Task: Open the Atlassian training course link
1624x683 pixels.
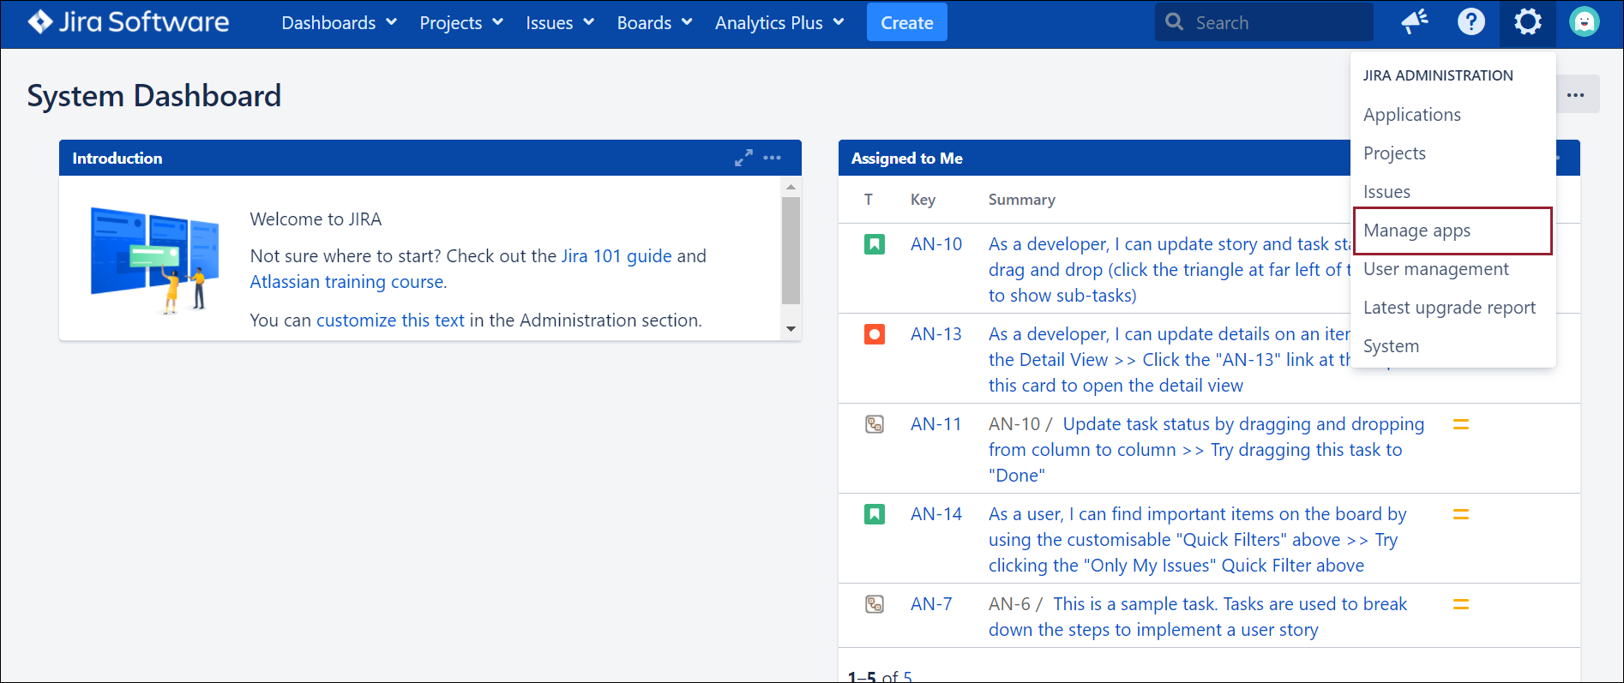Action: 347,282
